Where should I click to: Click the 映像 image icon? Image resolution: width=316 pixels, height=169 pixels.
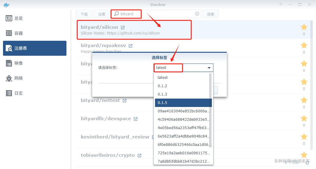(9, 63)
